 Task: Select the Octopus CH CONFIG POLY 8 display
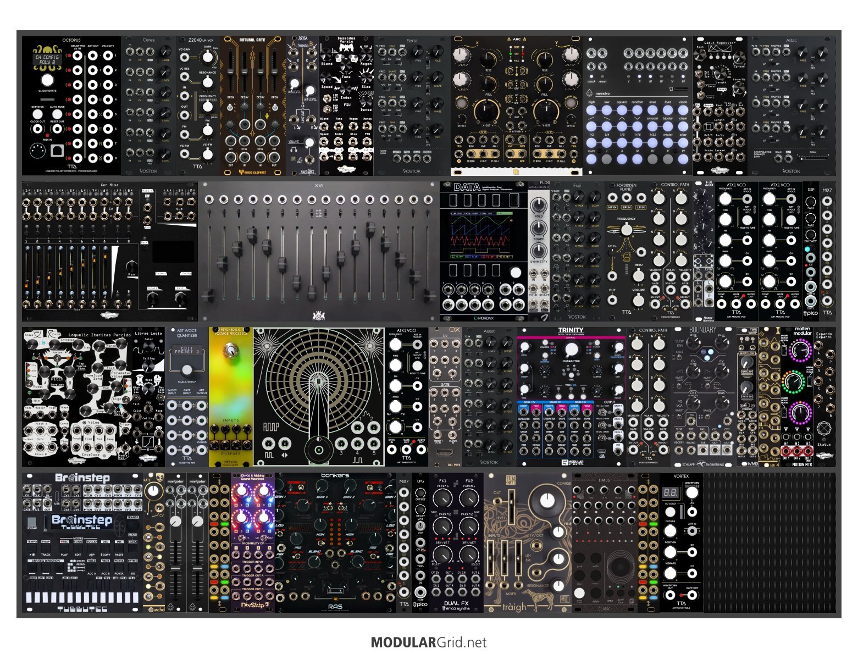47,59
